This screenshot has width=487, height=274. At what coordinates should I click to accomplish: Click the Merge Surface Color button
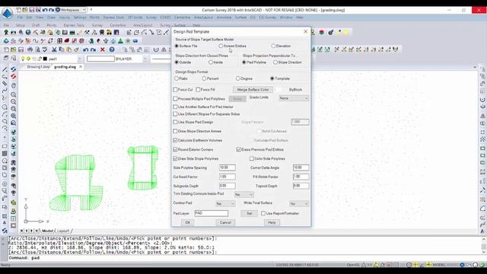click(253, 90)
